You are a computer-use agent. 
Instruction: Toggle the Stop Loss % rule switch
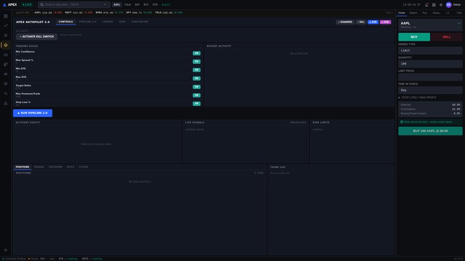(x=197, y=103)
